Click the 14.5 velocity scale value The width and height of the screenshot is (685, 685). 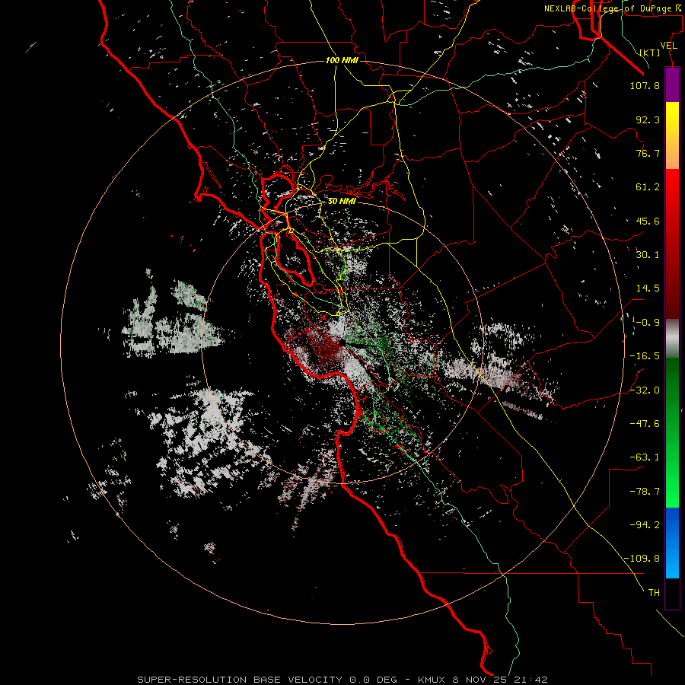point(648,288)
